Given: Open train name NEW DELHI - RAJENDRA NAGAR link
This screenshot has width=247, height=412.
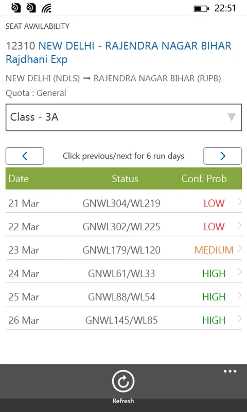Looking at the screenshot, I should click(x=119, y=53).
